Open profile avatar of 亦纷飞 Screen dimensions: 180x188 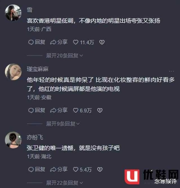pyautogui.click(x=13, y=140)
